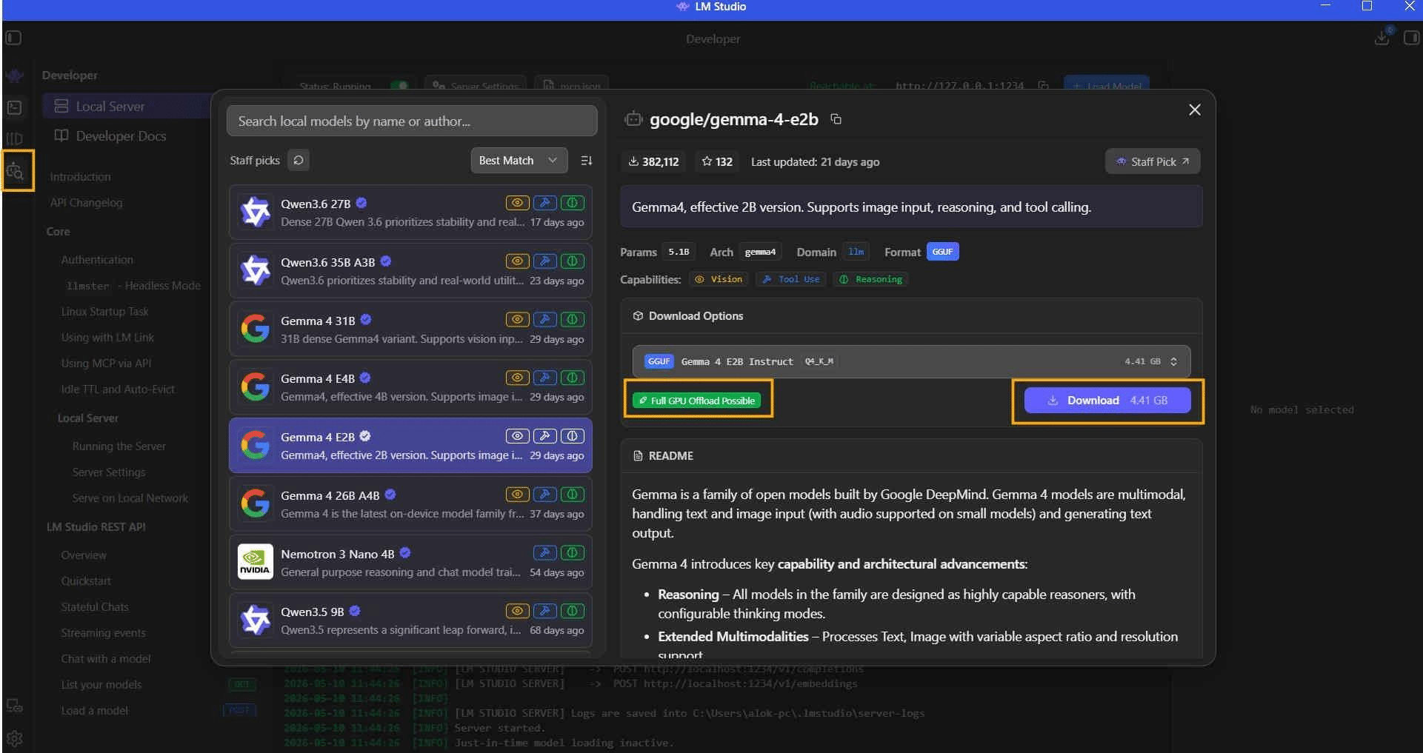This screenshot has height=753, width=1423.
Task: Click the Load Model button behind dialog
Action: click(1107, 86)
